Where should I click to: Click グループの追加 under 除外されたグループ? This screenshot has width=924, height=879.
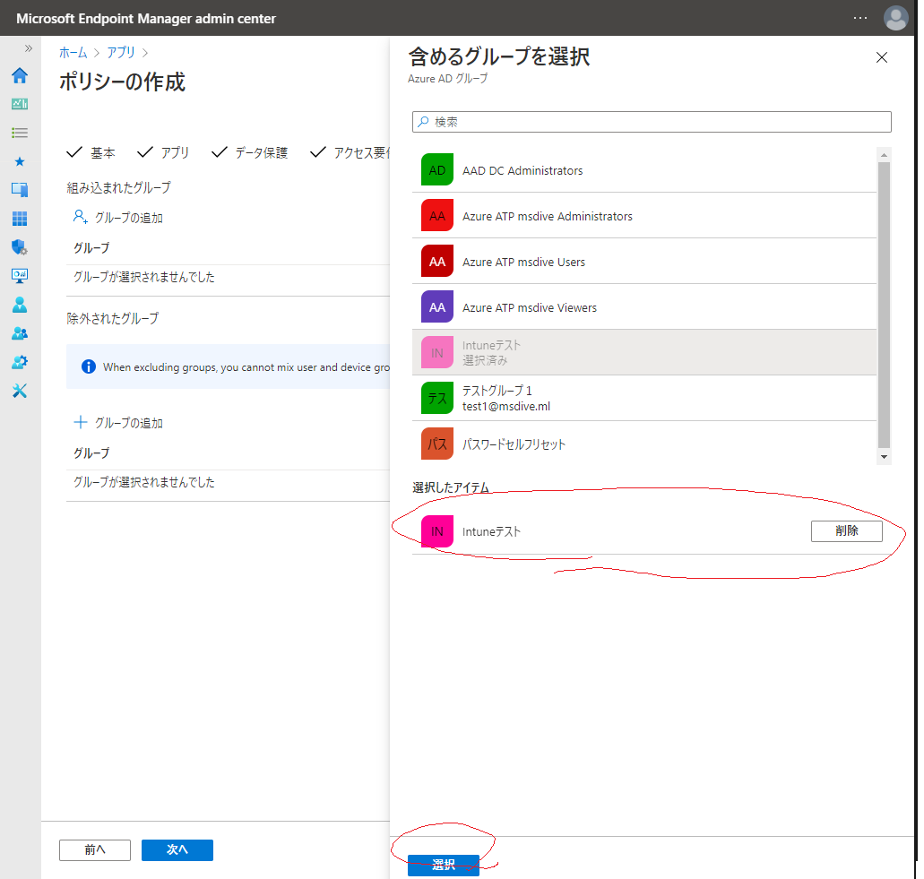tap(118, 422)
